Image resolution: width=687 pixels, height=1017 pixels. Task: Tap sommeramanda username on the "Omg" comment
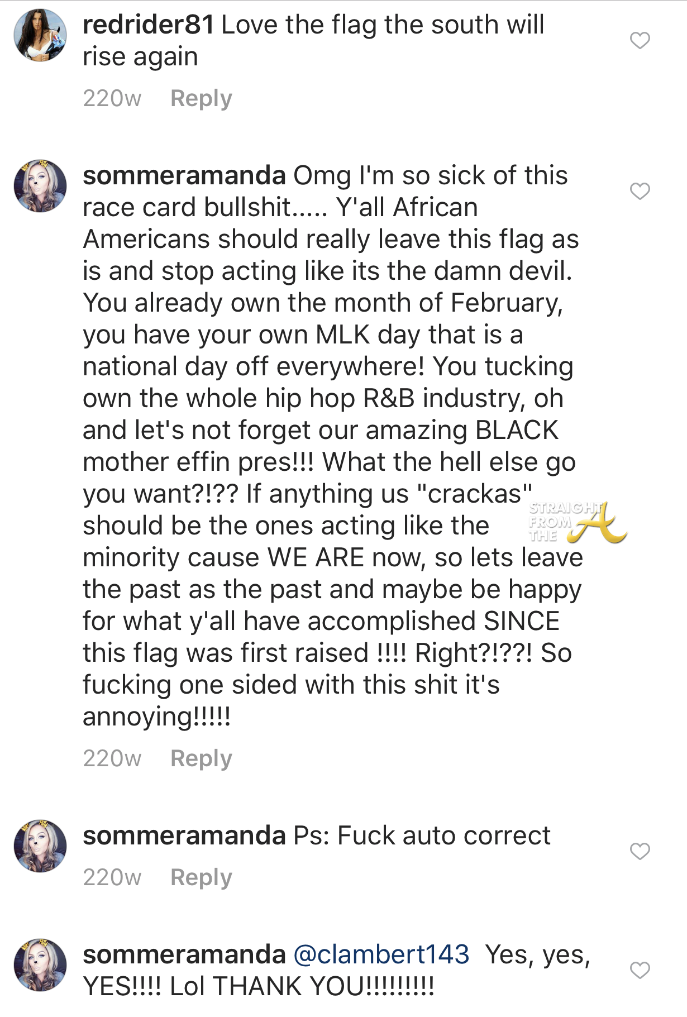[184, 176]
